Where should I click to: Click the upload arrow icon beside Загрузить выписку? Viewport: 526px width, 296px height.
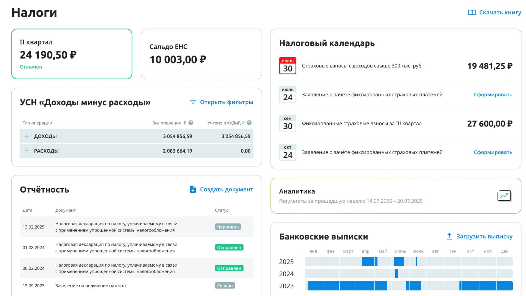coord(449,236)
